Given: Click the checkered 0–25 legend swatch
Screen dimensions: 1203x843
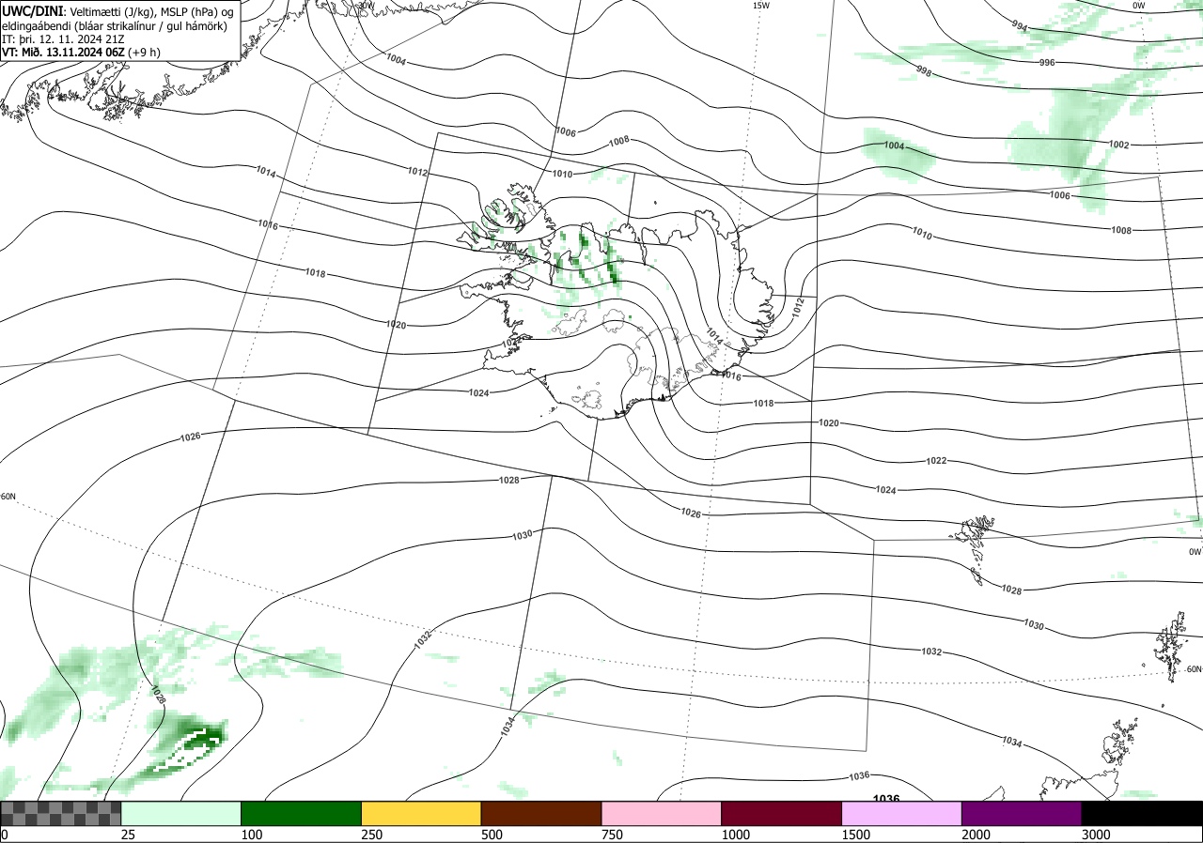Looking at the screenshot, I should click(x=61, y=813).
